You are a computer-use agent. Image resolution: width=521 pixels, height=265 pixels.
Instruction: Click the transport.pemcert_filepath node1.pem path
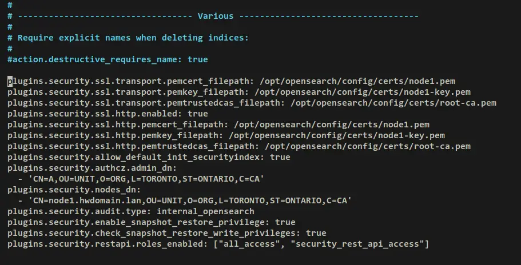357,82
